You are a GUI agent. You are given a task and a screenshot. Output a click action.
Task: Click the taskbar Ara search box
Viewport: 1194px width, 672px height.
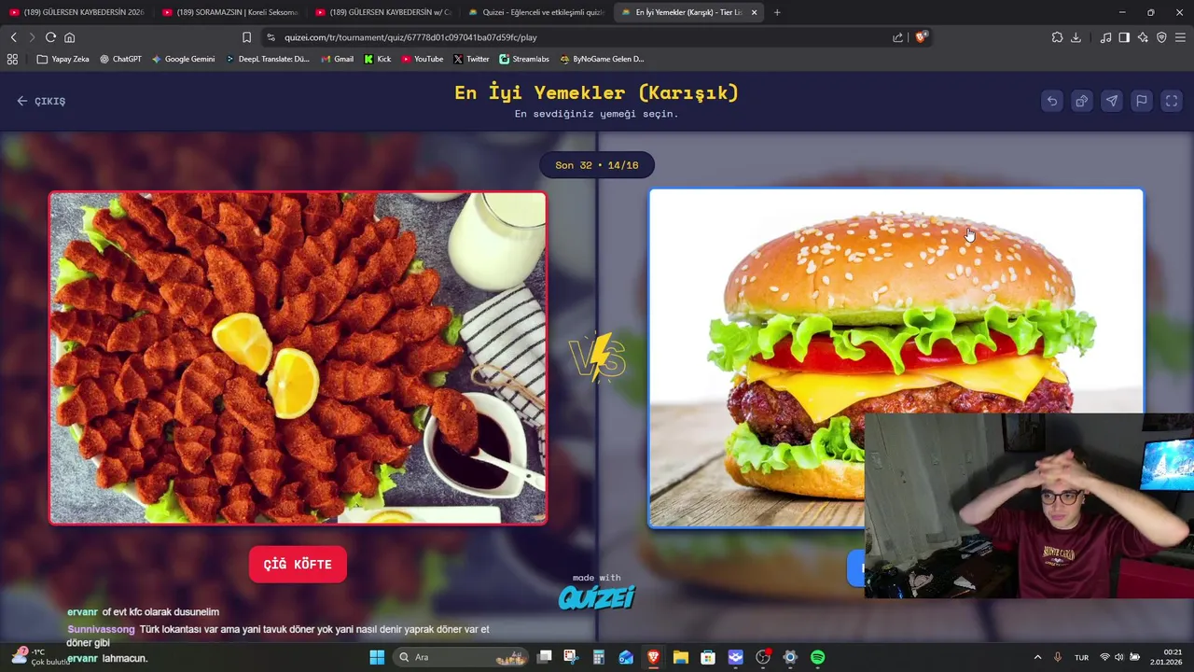pyautogui.click(x=462, y=657)
